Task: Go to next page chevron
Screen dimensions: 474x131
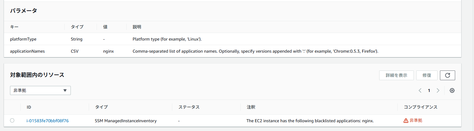Action: pyautogui.click(x=438, y=90)
